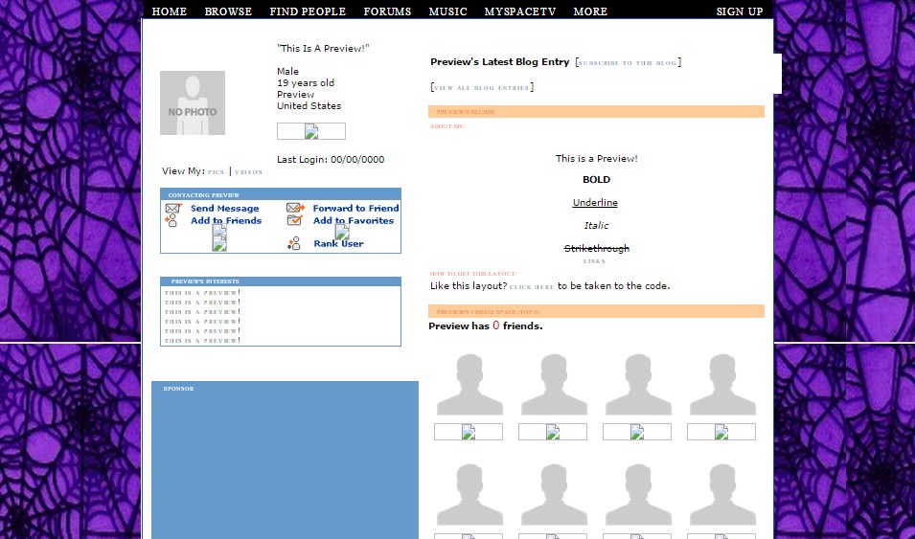915x539 pixels.
Task: Open the Pics link beside View My
Action: point(217,172)
